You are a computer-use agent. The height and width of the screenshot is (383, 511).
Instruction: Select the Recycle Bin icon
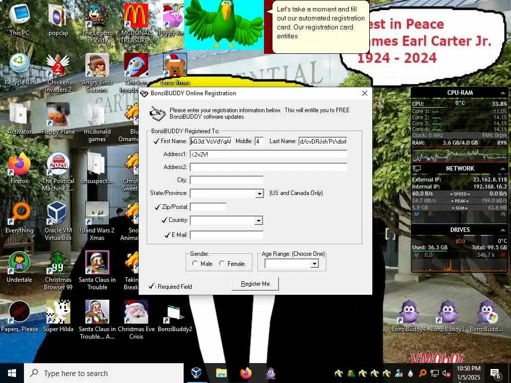click(x=19, y=69)
